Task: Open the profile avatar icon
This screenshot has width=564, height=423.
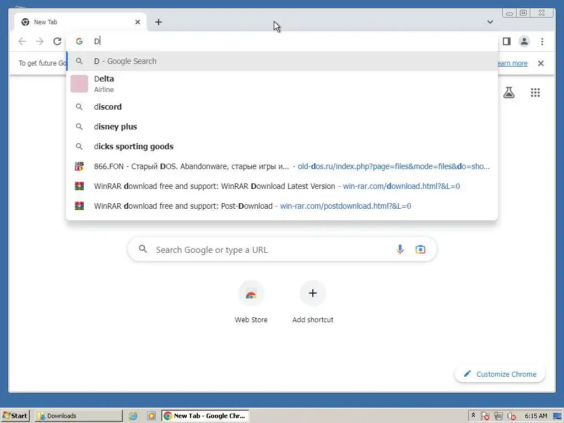Action: pyautogui.click(x=524, y=41)
